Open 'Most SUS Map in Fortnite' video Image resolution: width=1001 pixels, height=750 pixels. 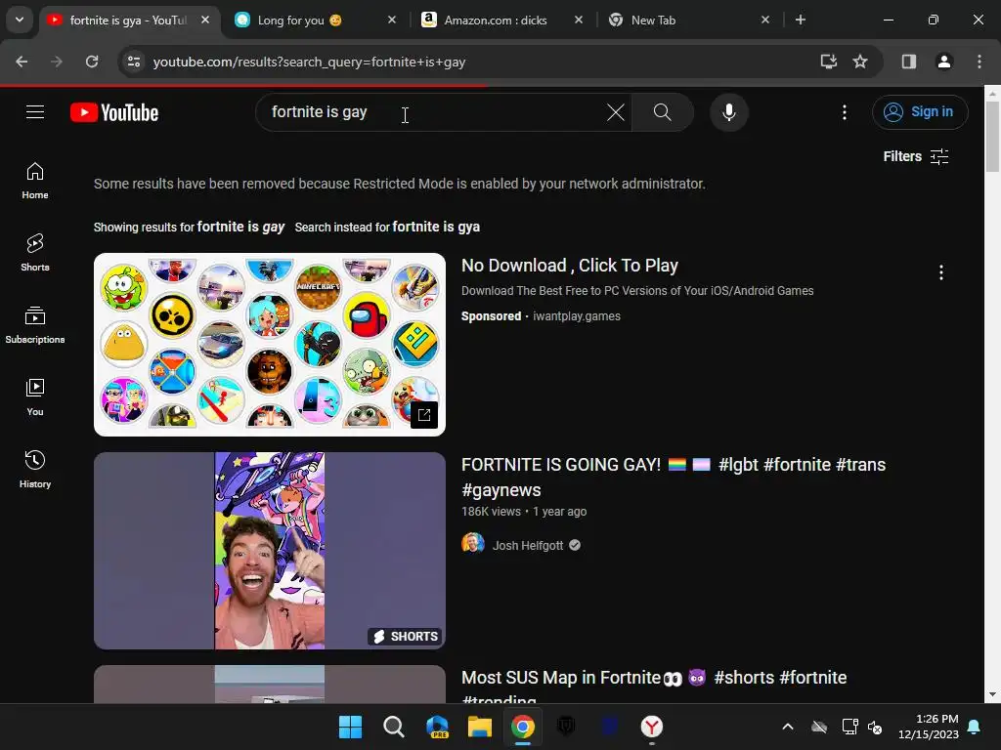point(654,686)
